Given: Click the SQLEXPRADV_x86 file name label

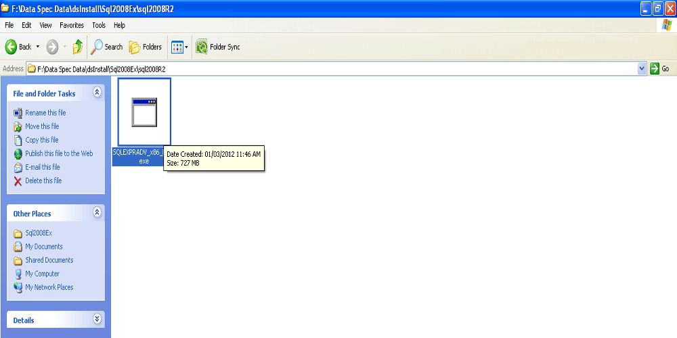Looking at the screenshot, I should [137, 157].
